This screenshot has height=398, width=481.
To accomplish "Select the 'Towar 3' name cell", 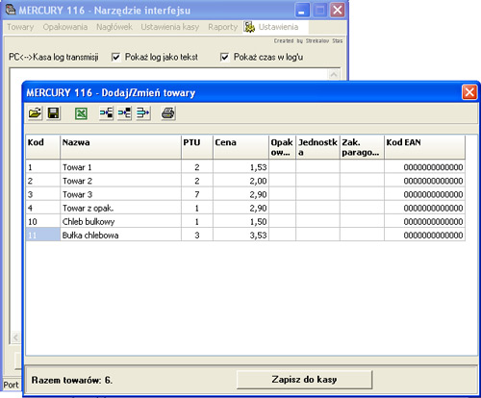I will pyautogui.click(x=120, y=194).
